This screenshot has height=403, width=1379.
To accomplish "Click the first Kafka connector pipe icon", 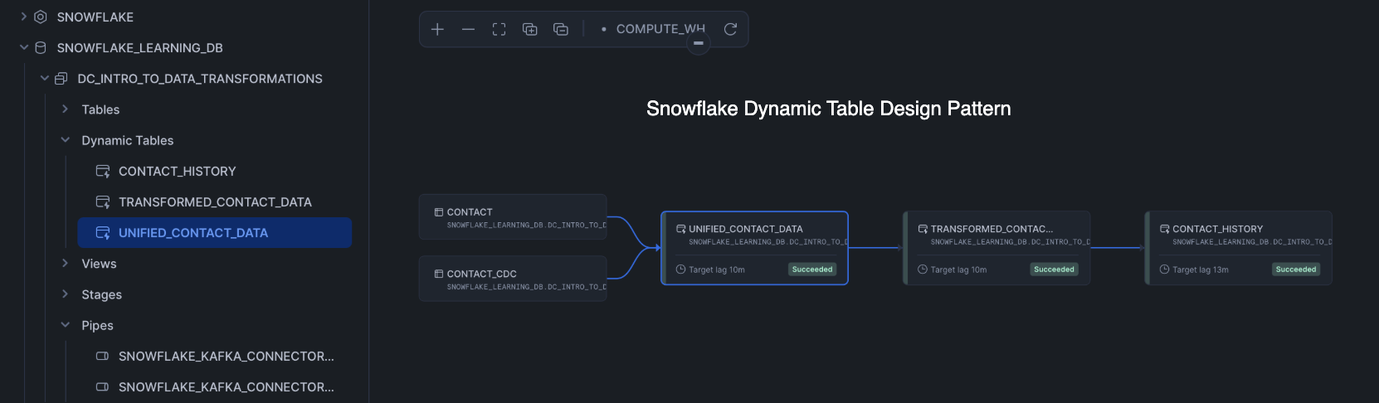I will pyautogui.click(x=103, y=356).
